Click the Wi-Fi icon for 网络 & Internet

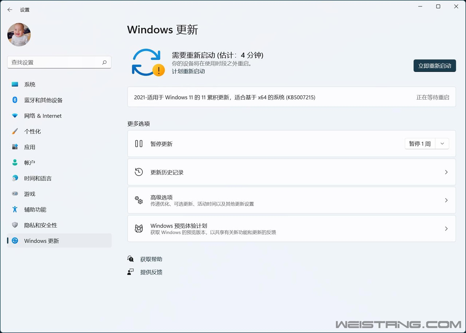[x=15, y=116]
